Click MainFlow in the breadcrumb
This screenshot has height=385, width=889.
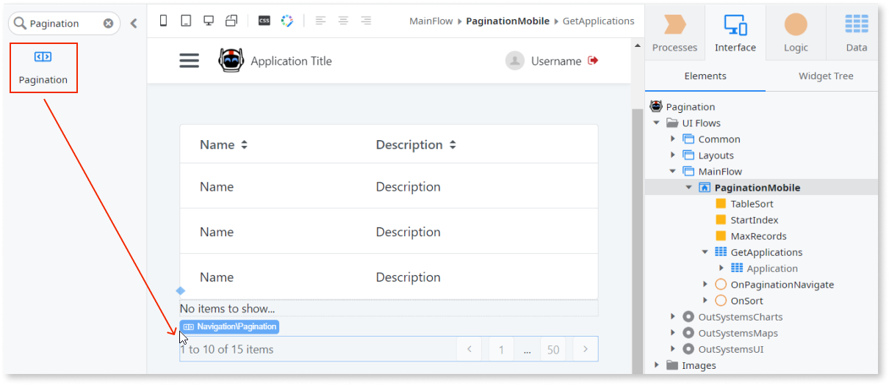(431, 21)
